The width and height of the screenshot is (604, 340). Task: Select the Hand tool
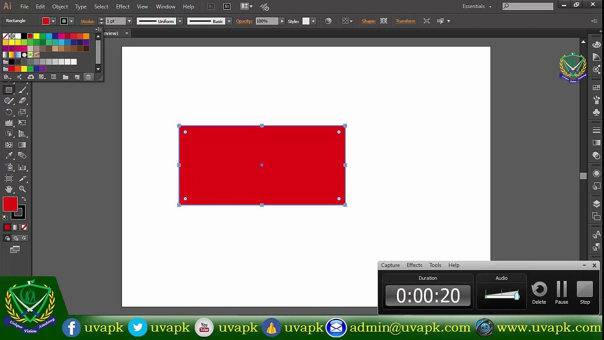click(9, 189)
